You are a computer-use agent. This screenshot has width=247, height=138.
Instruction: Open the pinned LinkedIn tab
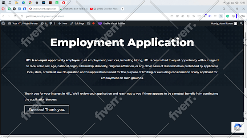[19, 9]
